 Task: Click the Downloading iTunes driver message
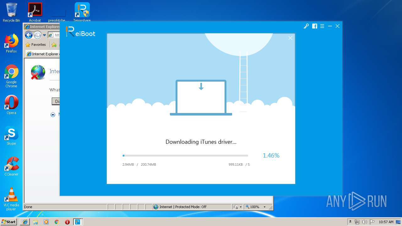201,142
